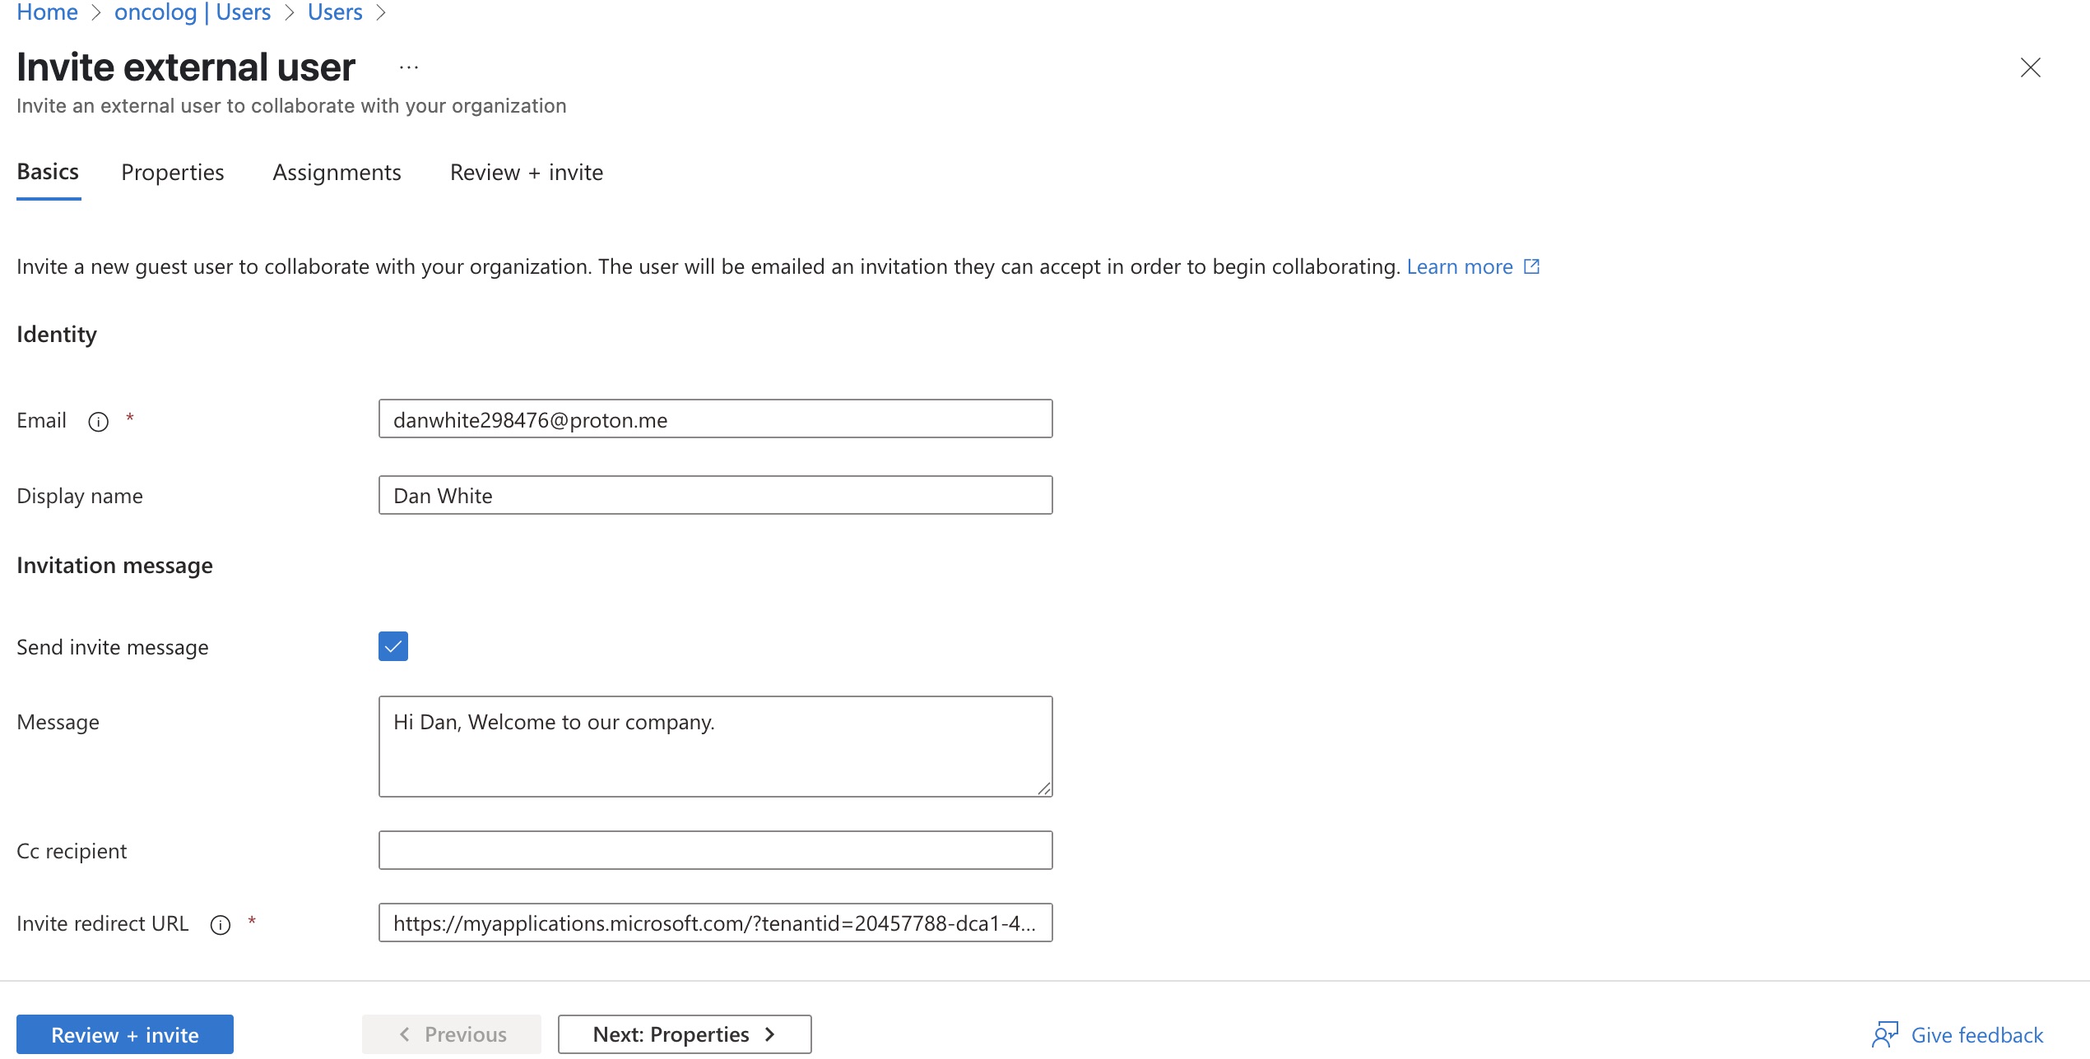
Task: Open the Learn more link
Action: pos(1460,267)
